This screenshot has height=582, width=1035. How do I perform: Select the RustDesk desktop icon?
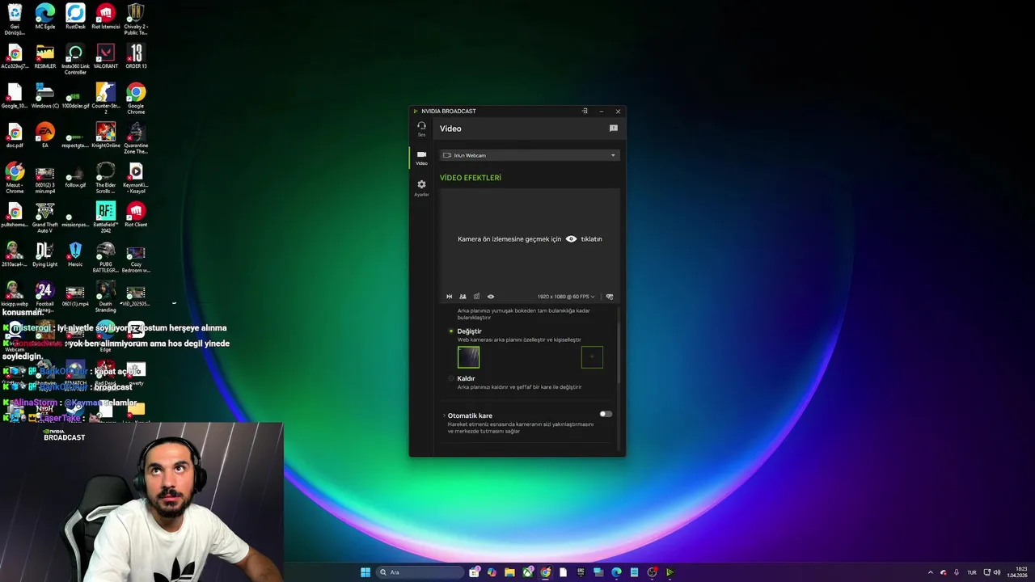pos(75,17)
